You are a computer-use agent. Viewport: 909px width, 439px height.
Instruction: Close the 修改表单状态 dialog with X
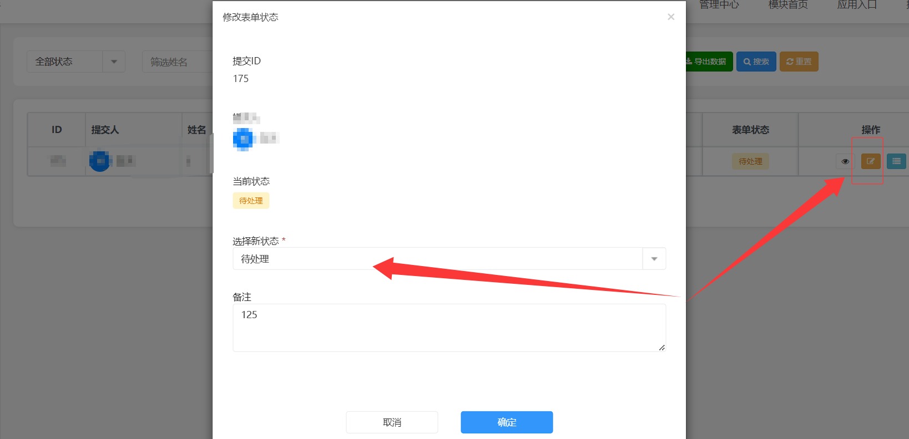(x=671, y=17)
